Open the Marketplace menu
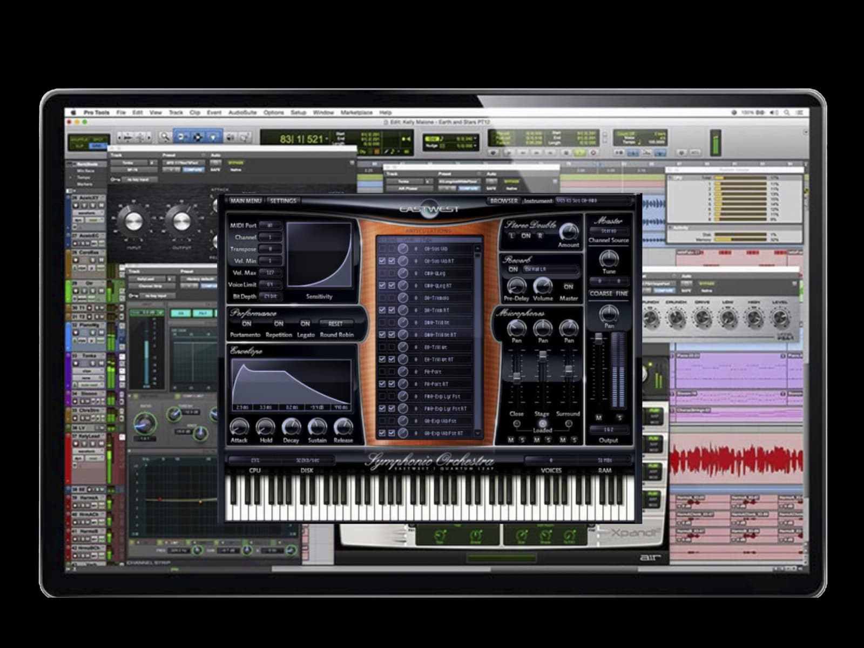This screenshot has height=648, width=864. point(356,112)
